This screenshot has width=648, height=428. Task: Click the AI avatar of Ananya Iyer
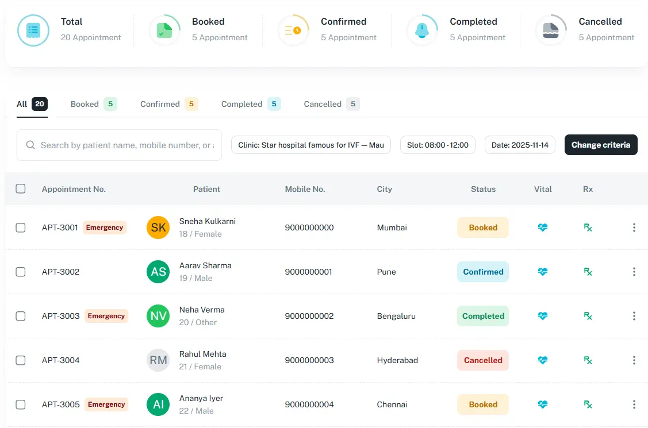click(158, 404)
